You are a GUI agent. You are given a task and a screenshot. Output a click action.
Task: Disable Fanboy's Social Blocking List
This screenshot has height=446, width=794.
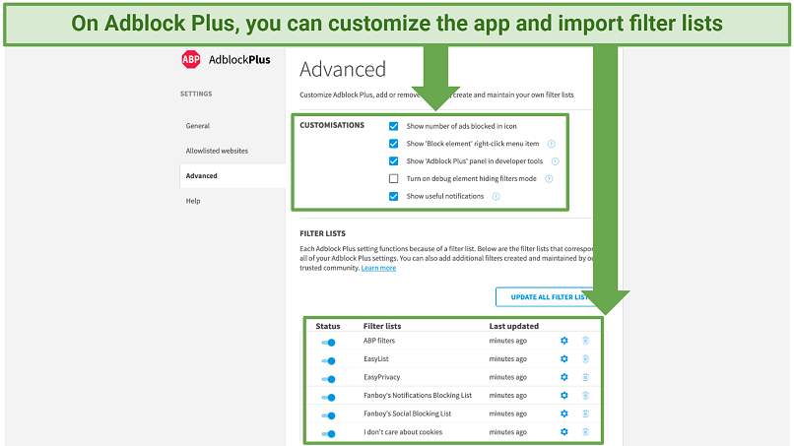(x=328, y=415)
